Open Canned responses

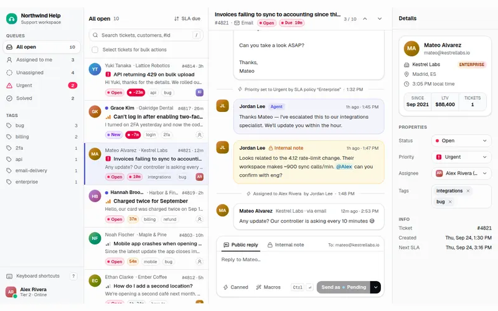click(x=236, y=287)
